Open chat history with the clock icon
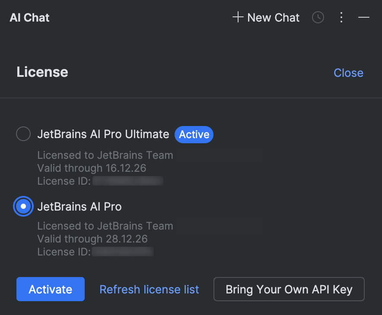This screenshot has height=315, width=382. [x=318, y=17]
